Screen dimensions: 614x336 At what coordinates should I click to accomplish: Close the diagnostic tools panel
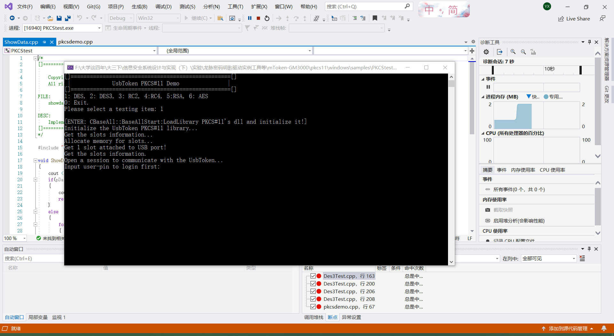tap(596, 42)
